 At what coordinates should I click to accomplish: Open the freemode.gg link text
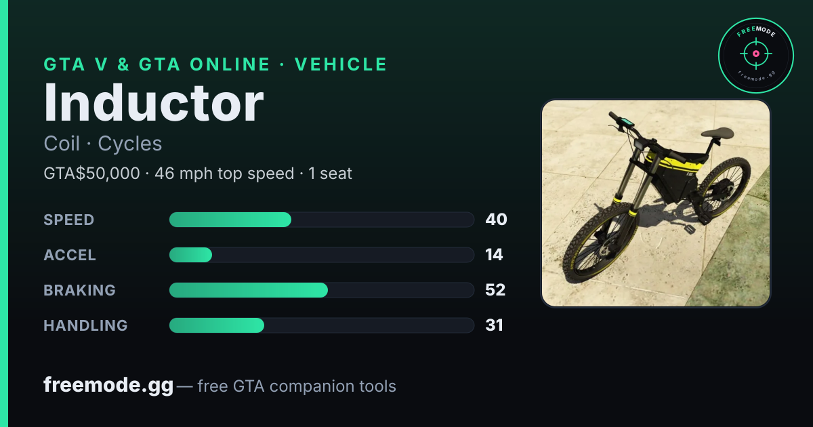click(x=108, y=386)
